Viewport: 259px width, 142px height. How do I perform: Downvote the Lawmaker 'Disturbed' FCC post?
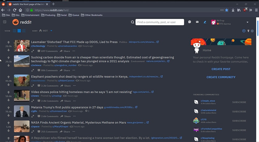(8, 50)
